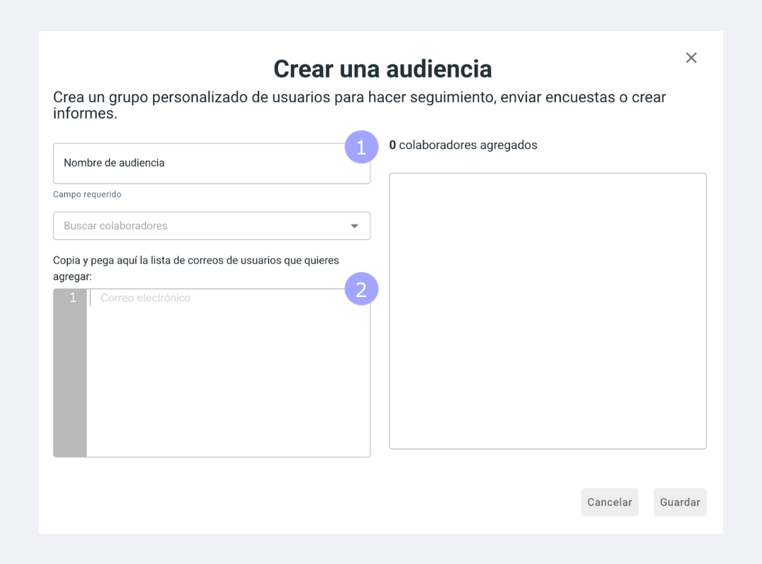Close the Crear una audiencia dialog
The width and height of the screenshot is (762, 564).
click(691, 58)
